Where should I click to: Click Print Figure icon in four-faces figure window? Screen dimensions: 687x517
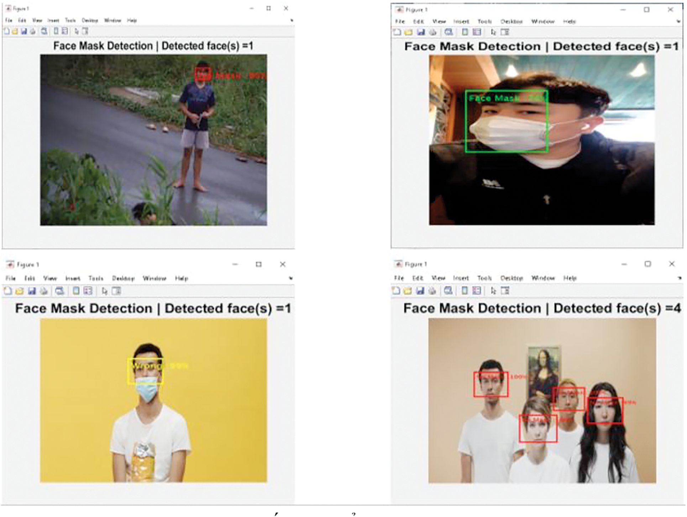click(432, 291)
